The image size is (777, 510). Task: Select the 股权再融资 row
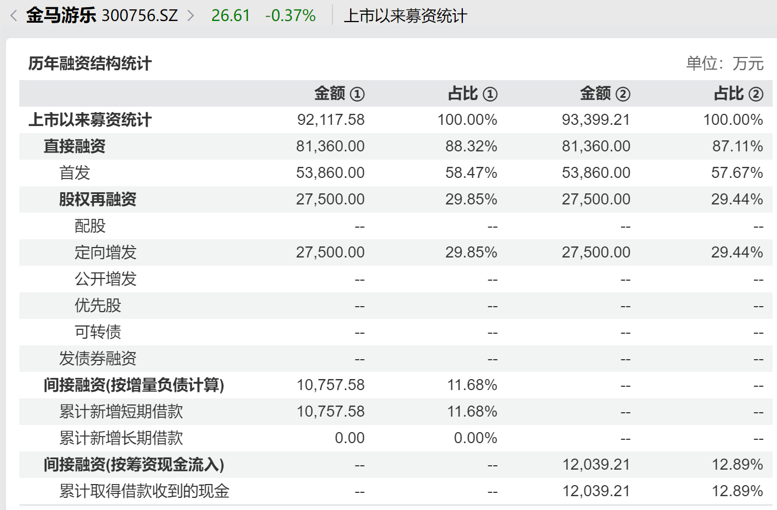coord(98,199)
